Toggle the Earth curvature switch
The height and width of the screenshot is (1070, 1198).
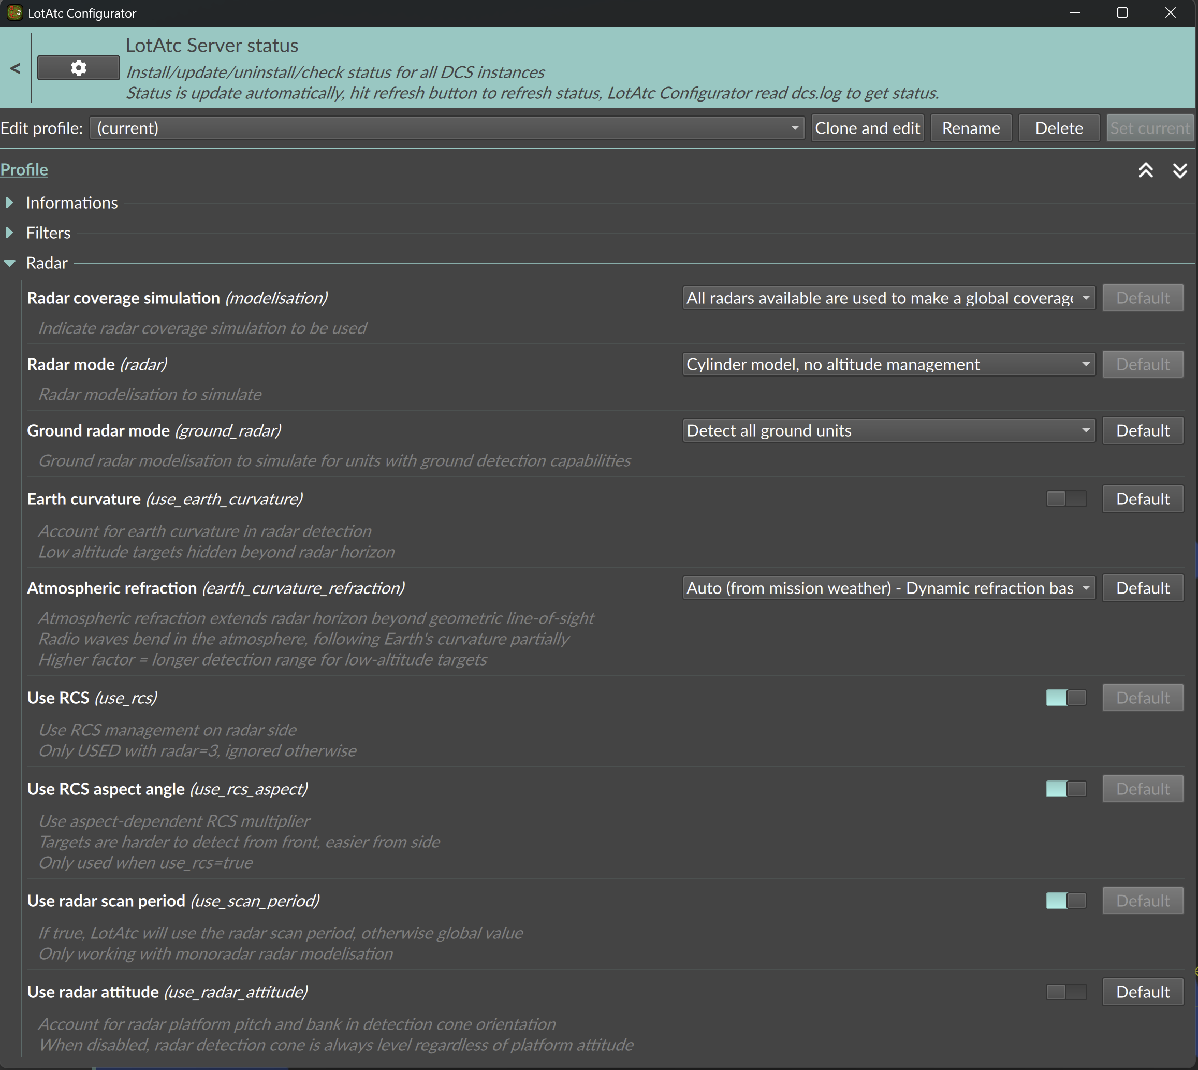point(1066,499)
